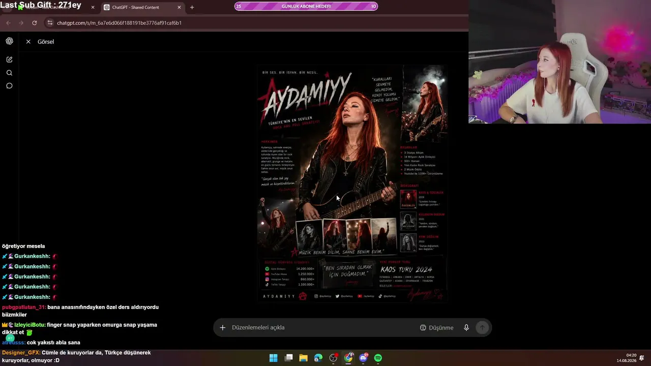Click the Günlük Abone Hedefi progress bar
The width and height of the screenshot is (651, 366).
[306, 7]
